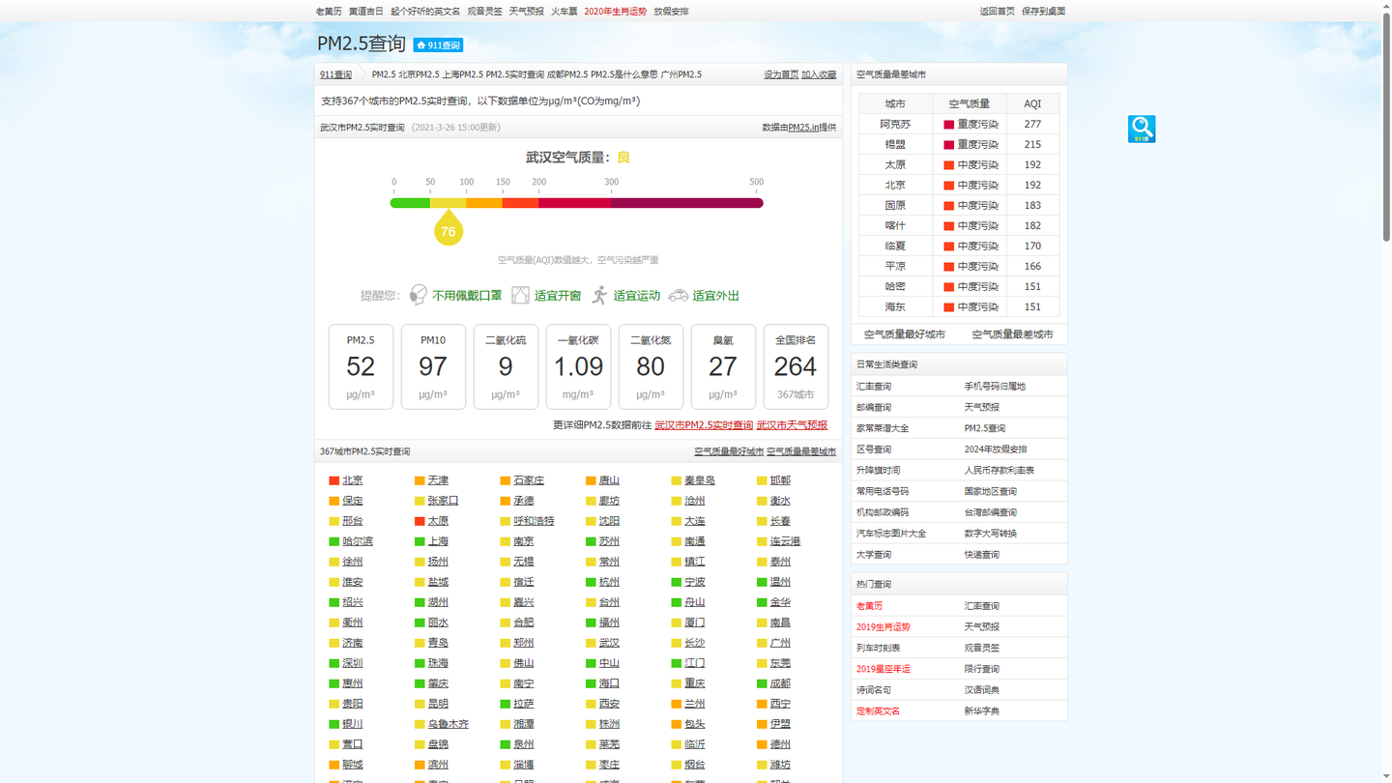Click the green square beside 哈尔滨
Viewport: 1392px width, 783px height.
[x=334, y=542]
